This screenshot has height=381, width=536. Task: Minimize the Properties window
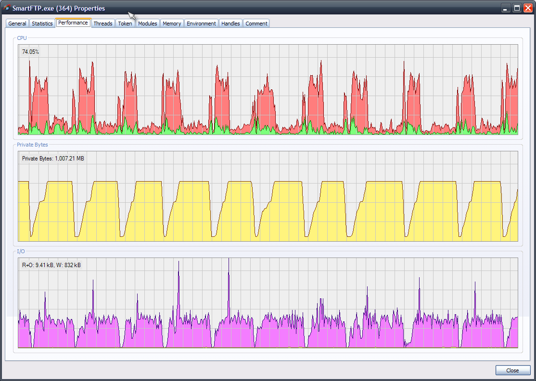[506, 8]
